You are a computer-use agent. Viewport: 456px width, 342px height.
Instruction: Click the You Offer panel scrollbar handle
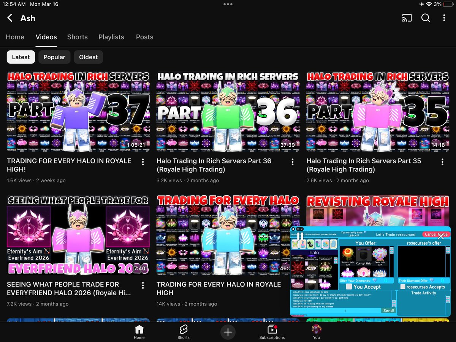[391, 250]
